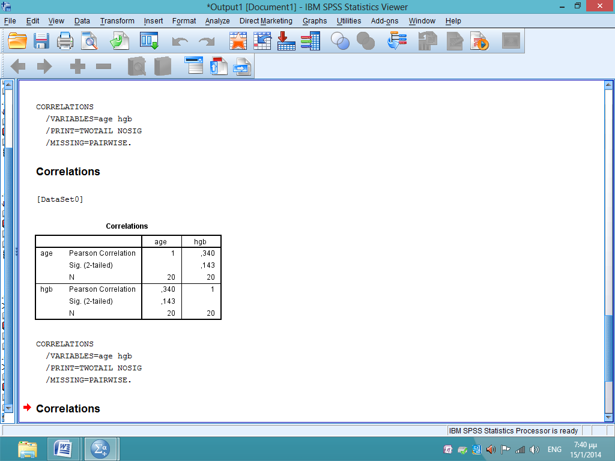The width and height of the screenshot is (615, 461).
Task: Open the Direct Marketing menu
Action: click(266, 21)
